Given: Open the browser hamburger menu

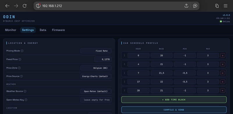Looking at the screenshot, I should pyautogui.click(x=225, y=6).
